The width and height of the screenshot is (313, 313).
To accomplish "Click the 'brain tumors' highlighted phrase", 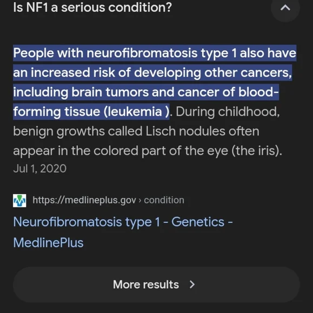I will point(110,92).
